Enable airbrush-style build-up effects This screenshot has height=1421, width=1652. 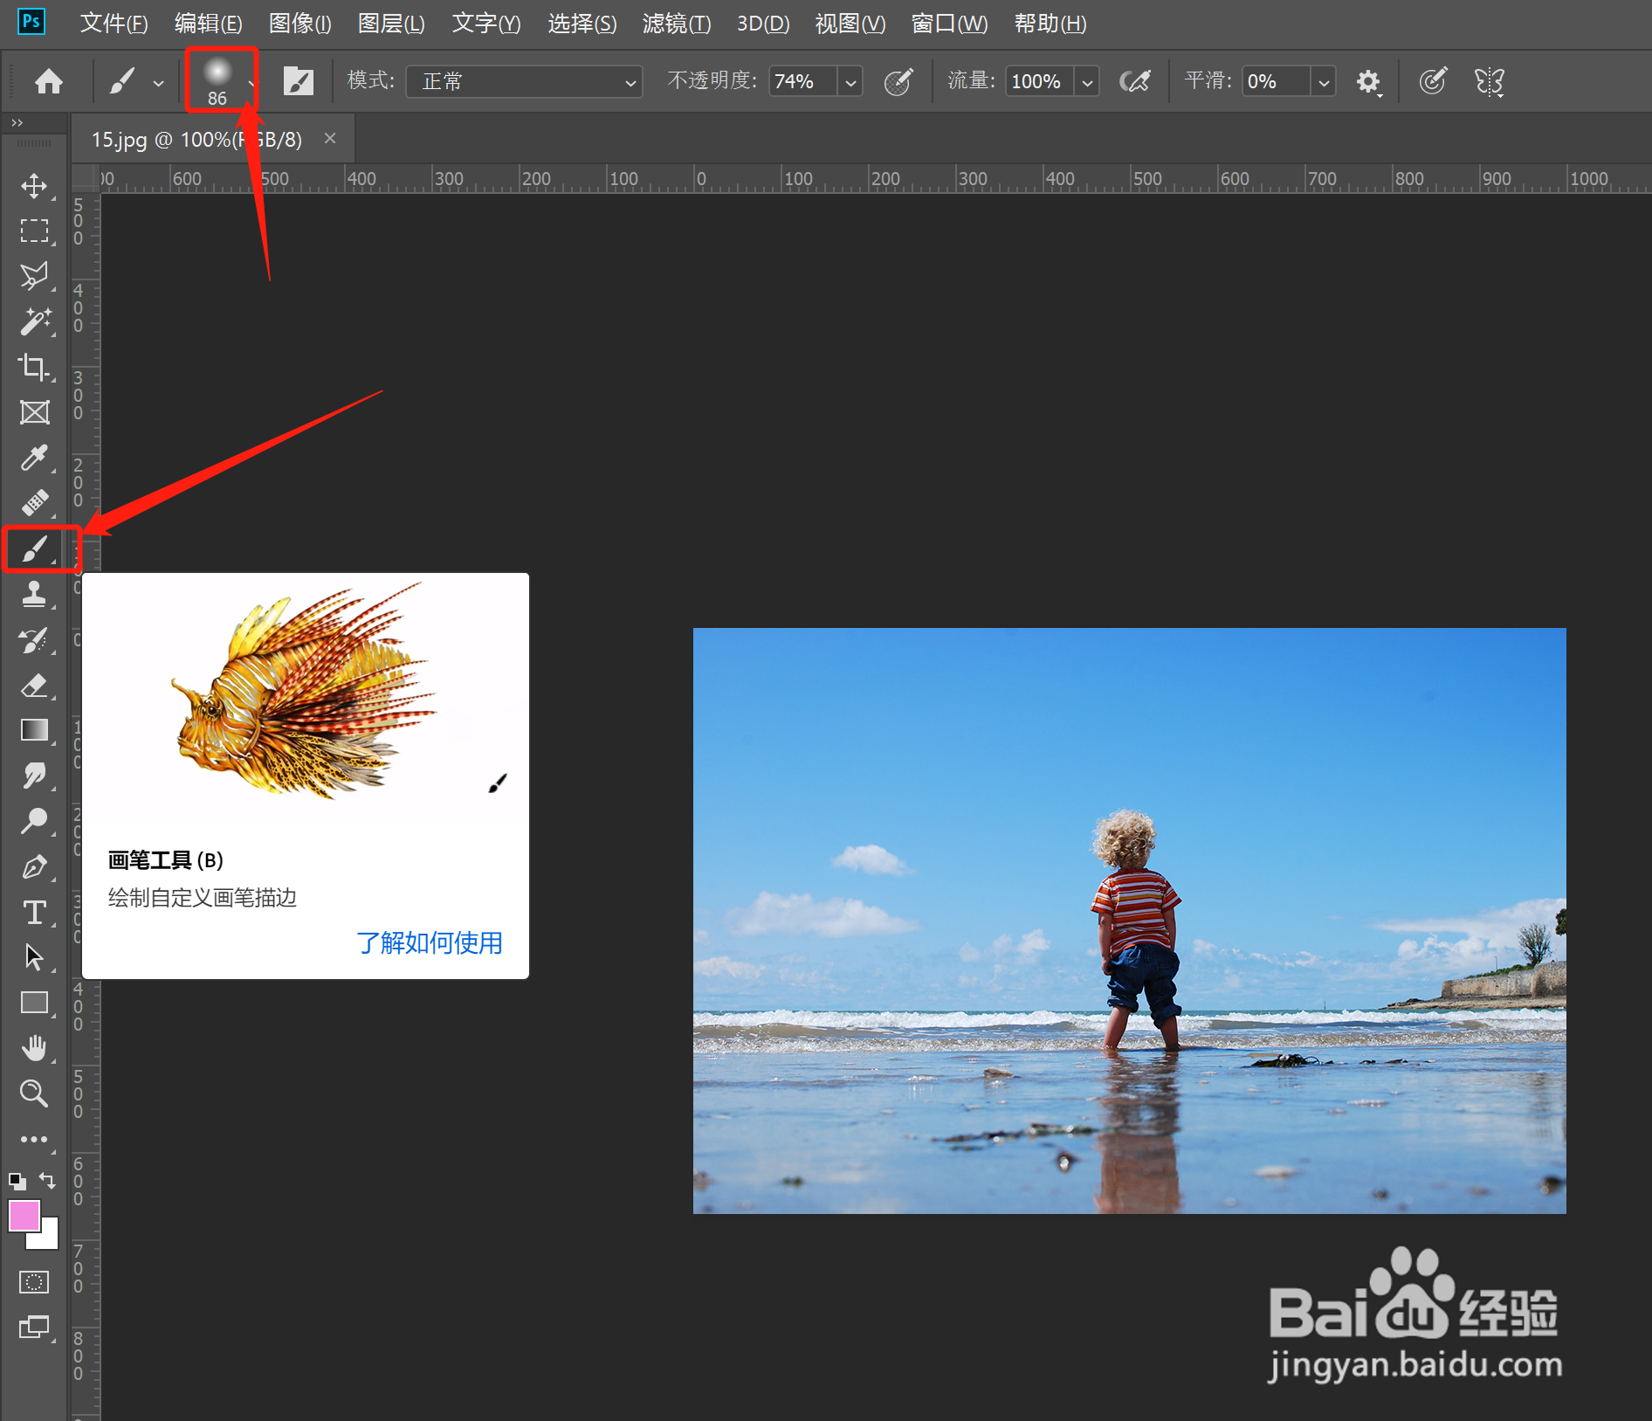point(1135,82)
